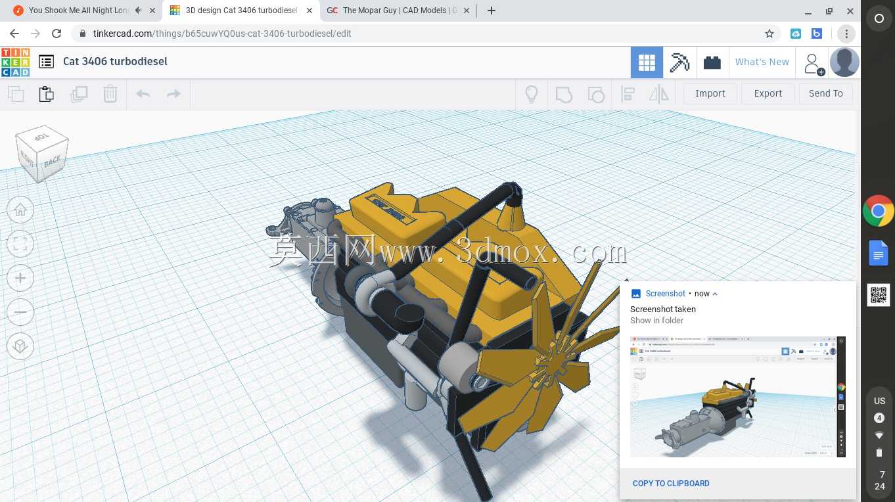Click the battery status icon
This screenshot has width=895, height=502.
pos(879,452)
